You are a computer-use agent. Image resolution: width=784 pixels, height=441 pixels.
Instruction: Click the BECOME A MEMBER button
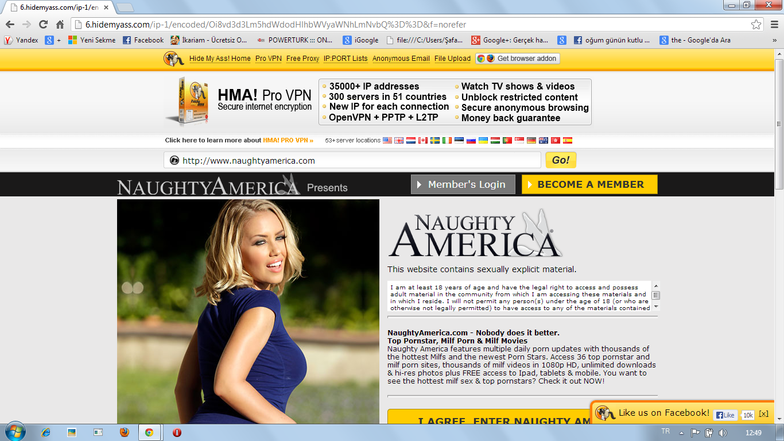coord(589,184)
